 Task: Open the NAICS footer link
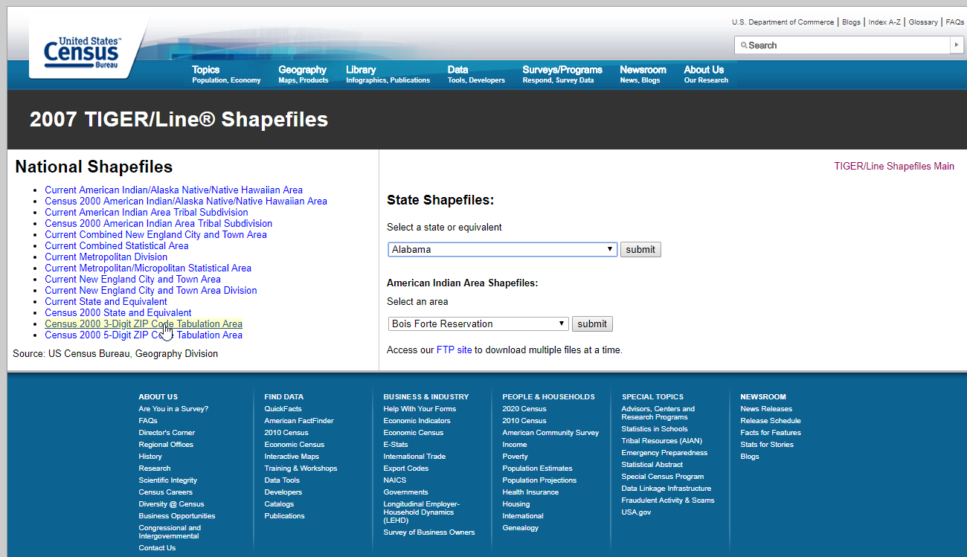coord(395,480)
